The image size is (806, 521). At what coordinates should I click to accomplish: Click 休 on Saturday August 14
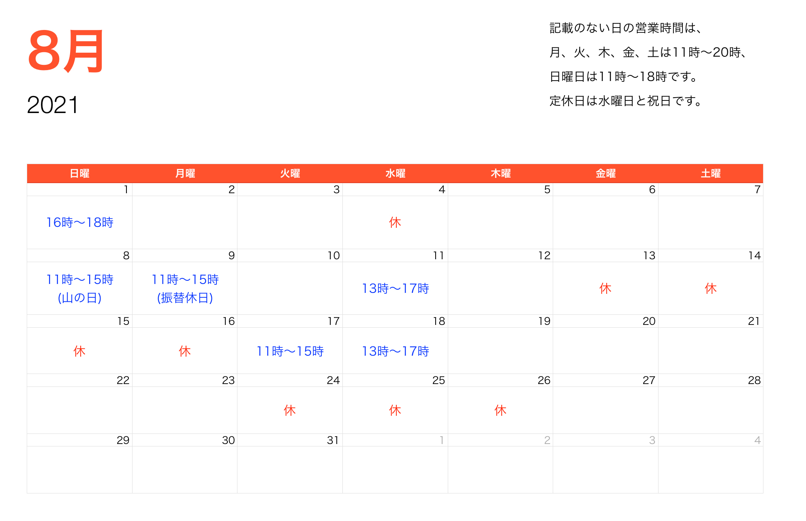[x=711, y=288]
